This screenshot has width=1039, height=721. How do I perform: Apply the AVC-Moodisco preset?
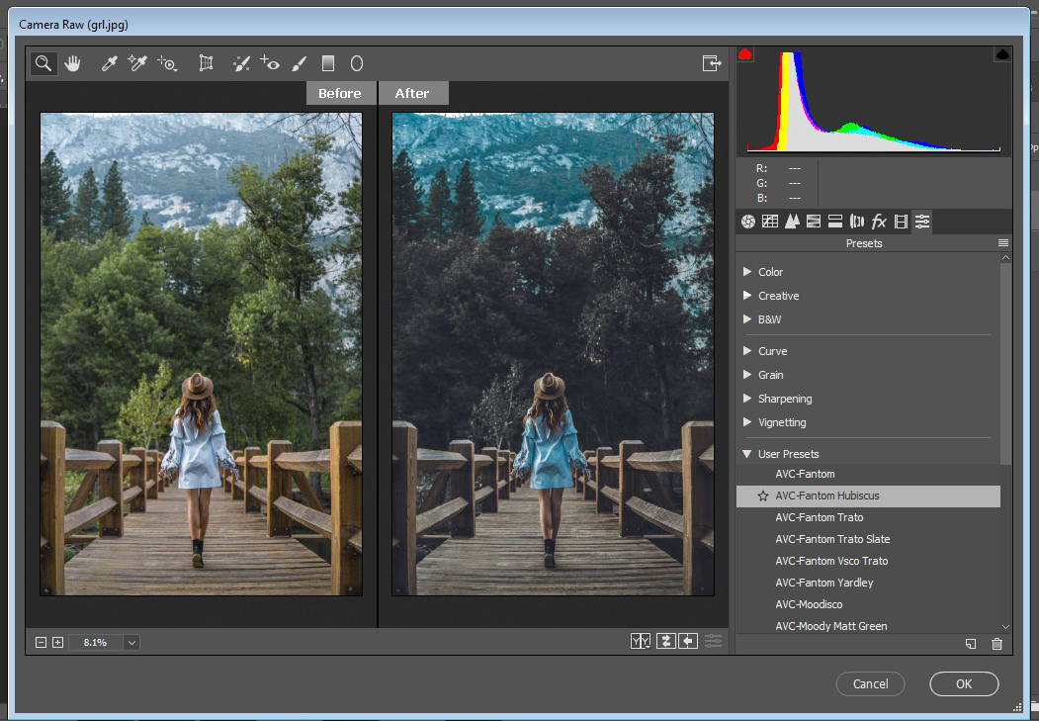(x=868, y=604)
